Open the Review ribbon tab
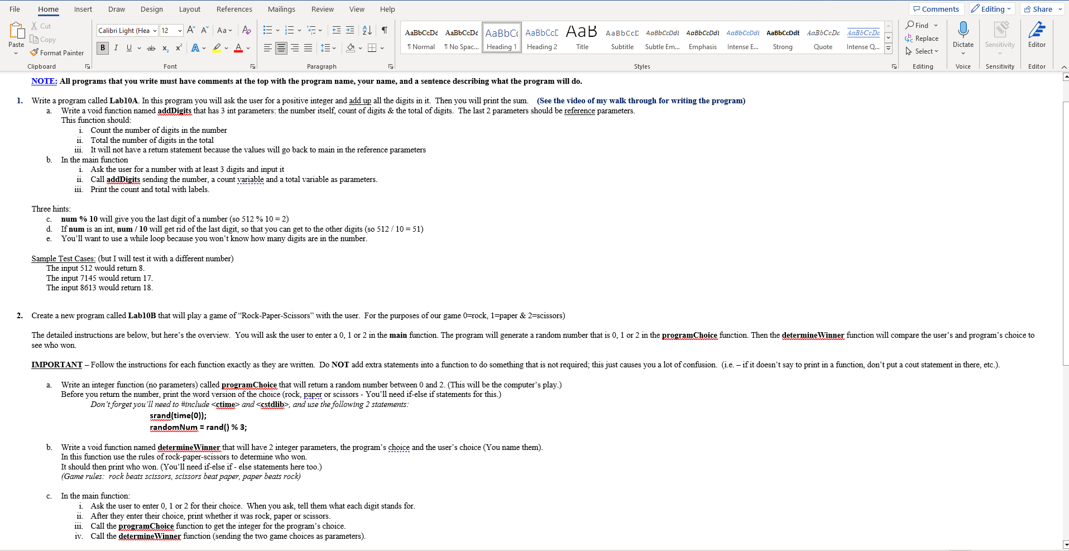The height and width of the screenshot is (551, 1069). tap(323, 9)
